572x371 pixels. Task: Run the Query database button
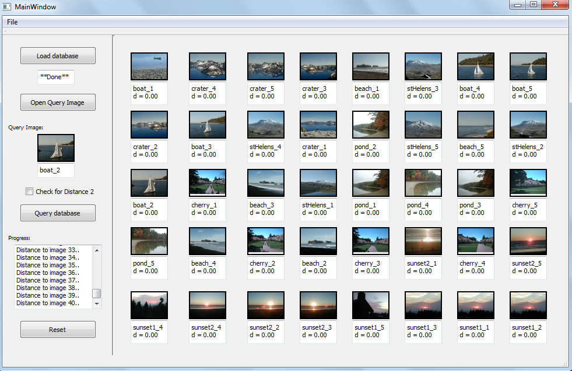point(58,213)
